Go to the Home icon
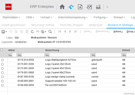Screen dimensions: 135x95 click(62, 7)
